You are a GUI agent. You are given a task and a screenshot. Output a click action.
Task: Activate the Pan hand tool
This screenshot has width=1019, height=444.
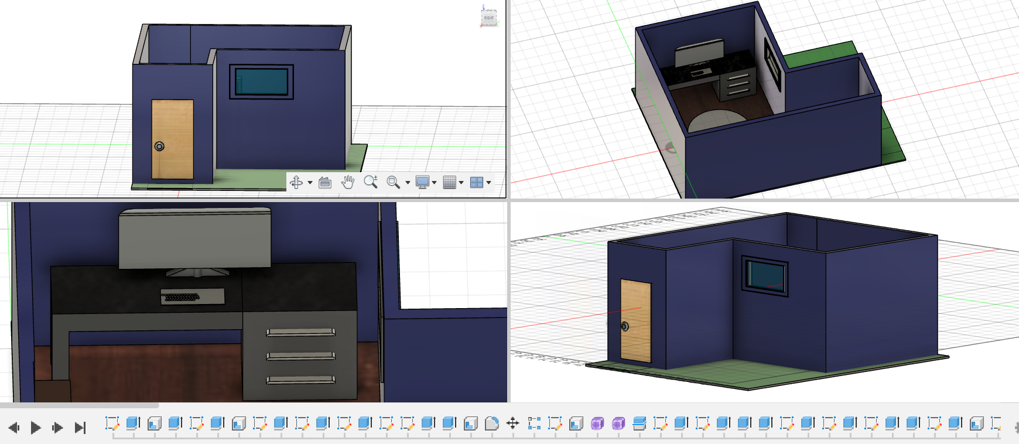pos(348,182)
